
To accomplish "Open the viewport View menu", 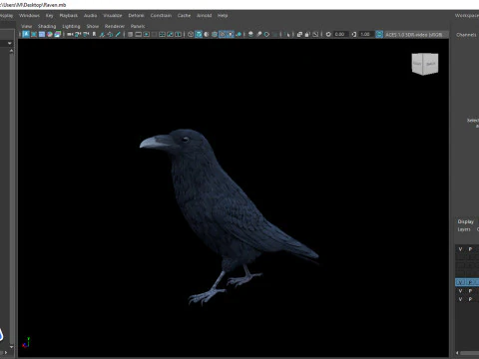I will click(x=26, y=26).
